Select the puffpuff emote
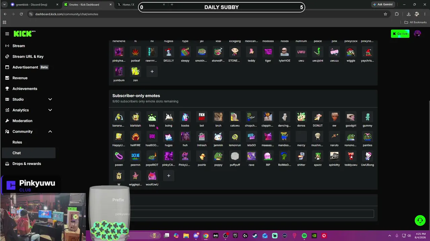Image resolution: width=430 pixels, height=241 pixels. [x=235, y=156]
